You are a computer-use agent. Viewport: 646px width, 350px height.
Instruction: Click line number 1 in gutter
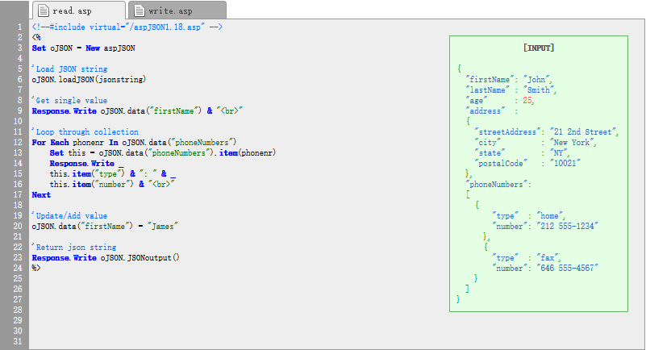click(x=19, y=27)
